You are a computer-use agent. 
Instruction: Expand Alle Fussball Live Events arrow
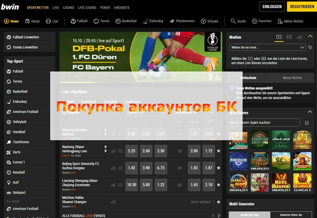point(219,216)
